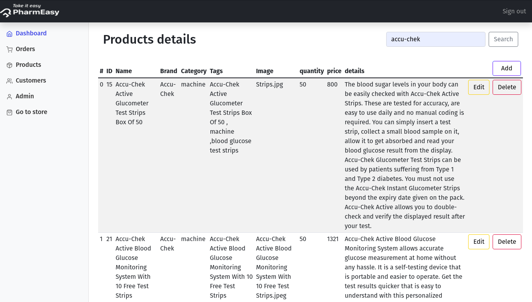The height and width of the screenshot is (302, 532).
Task: Click the Tags column header
Action: point(216,71)
